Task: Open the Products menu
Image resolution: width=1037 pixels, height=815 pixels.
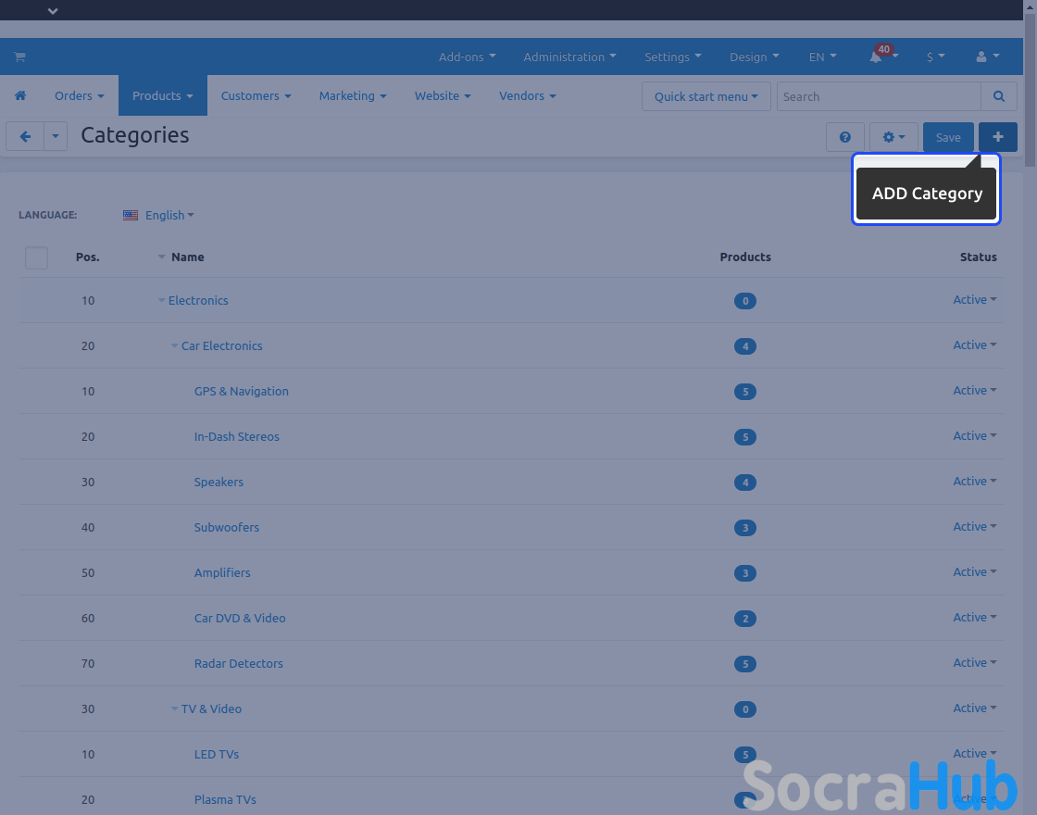Action: pos(162,96)
